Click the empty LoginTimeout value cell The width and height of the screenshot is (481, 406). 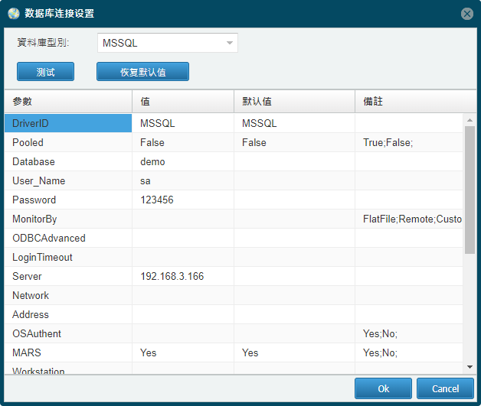[183, 257]
